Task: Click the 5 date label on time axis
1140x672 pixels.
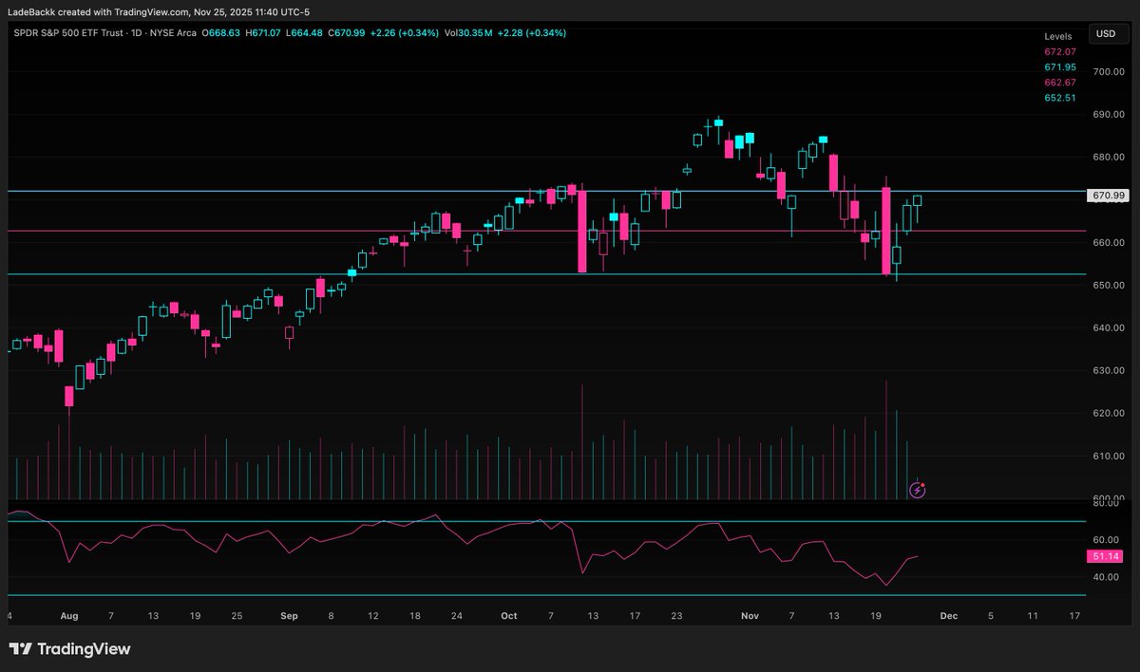Action: (x=991, y=616)
